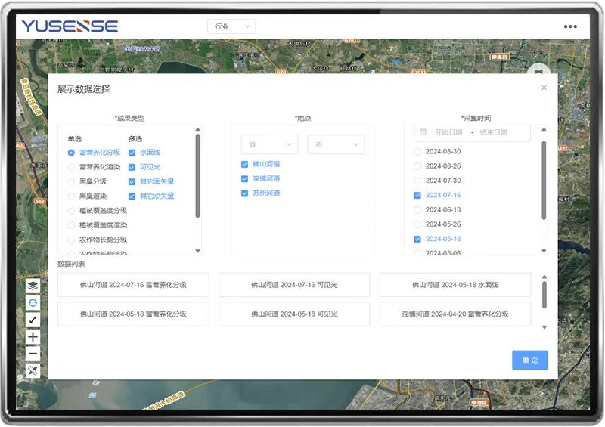Open the 行业 dropdown in header

tap(231, 26)
